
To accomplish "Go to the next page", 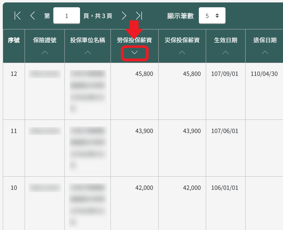I will coord(124,16).
